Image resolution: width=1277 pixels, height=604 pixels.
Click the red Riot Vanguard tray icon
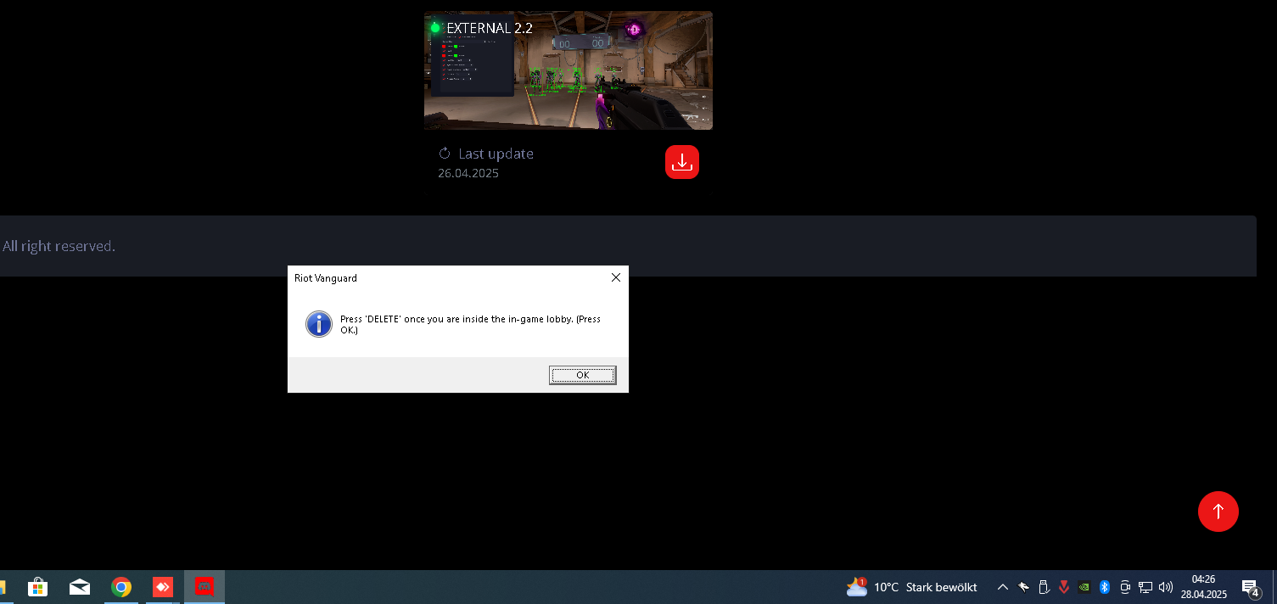coord(1064,587)
